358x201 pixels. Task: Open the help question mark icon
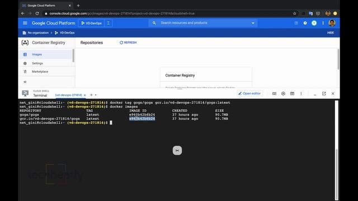click(305, 23)
